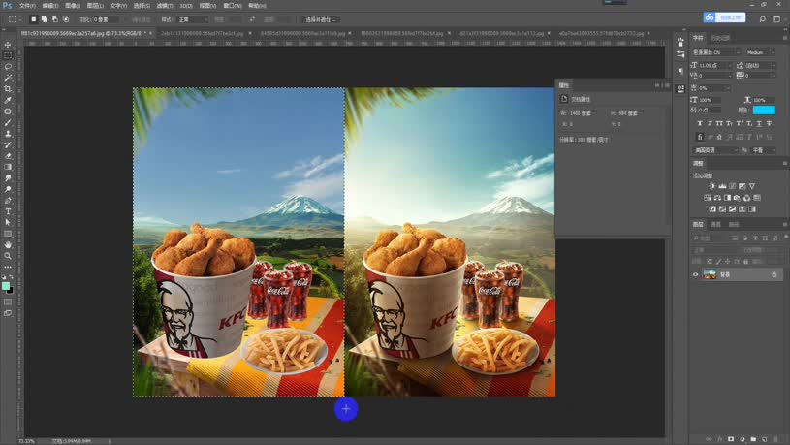Click the vertical scale 100% field
The width and height of the screenshot is (790, 445).
pyautogui.click(x=709, y=100)
